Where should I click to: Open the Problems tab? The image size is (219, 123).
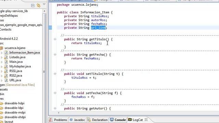58,120
